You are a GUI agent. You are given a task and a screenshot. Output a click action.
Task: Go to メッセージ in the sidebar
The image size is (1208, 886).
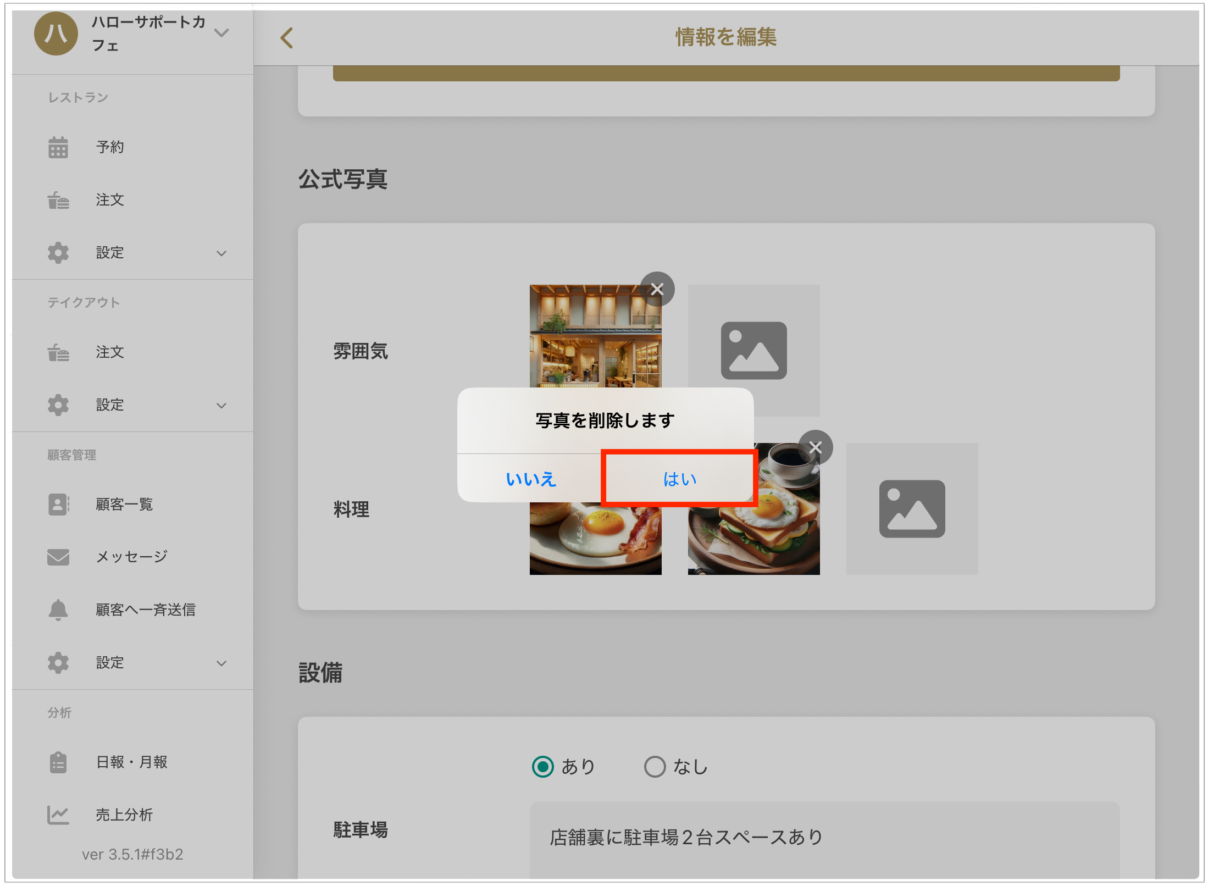pos(132,557)
